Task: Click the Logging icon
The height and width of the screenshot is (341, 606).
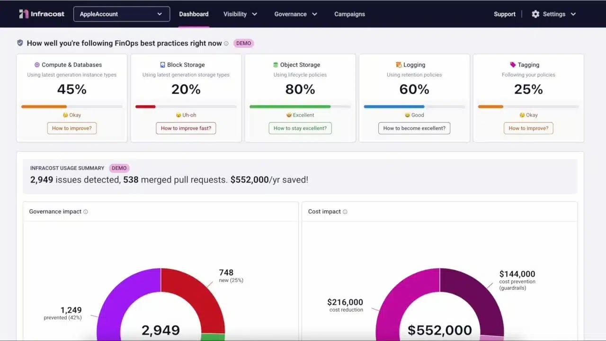Action: tap(399, 65)
